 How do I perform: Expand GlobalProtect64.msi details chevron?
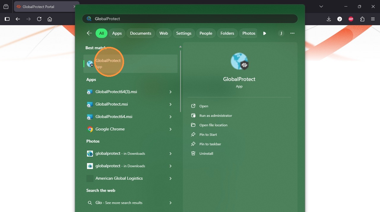click(170, 117)
